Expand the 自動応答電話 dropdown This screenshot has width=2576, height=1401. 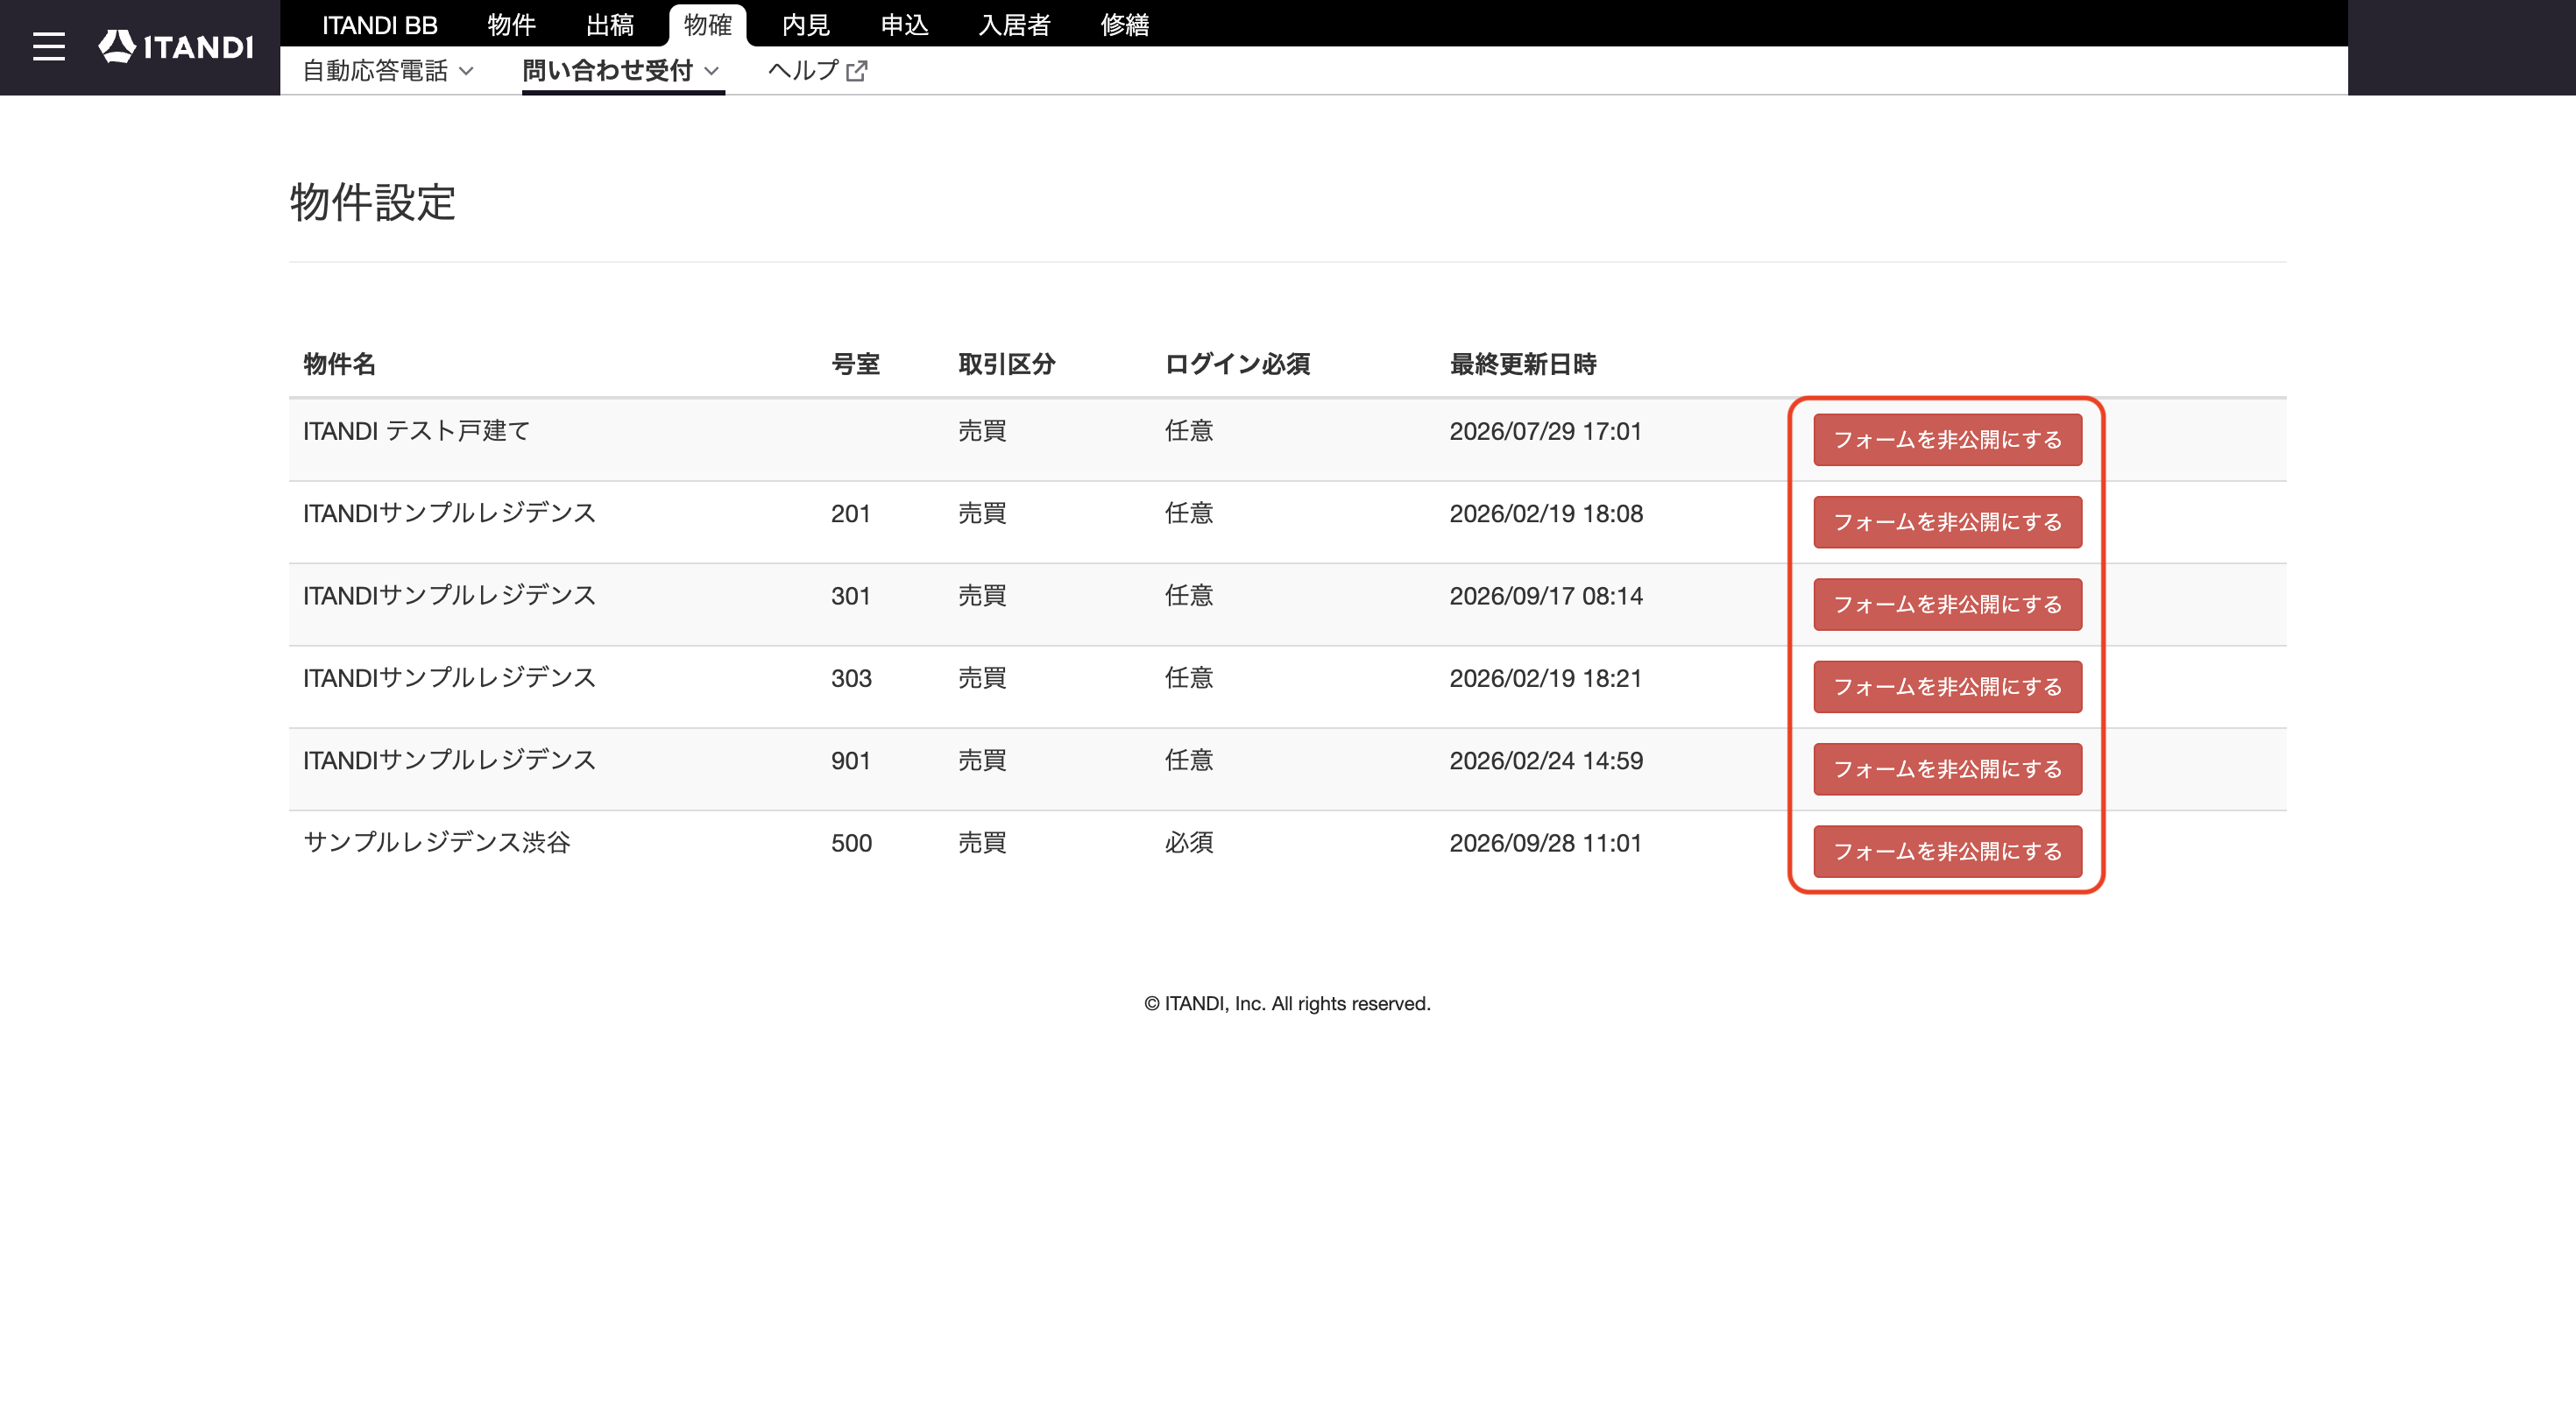pos(388,71)
